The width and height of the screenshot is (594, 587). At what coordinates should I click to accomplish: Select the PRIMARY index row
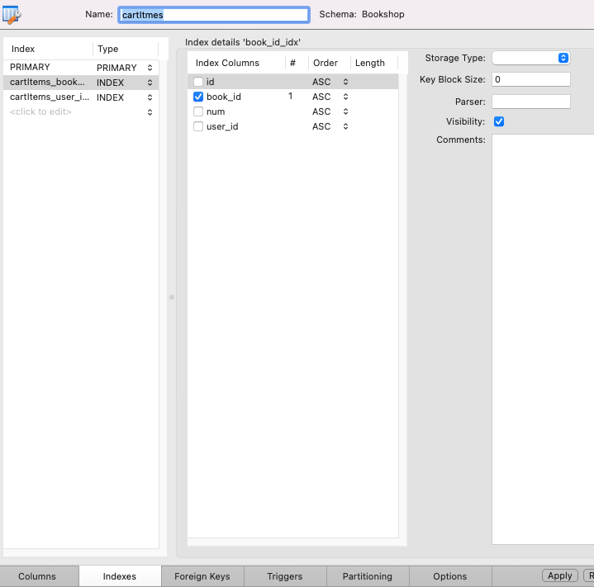pyautogui.click(x=81, y=68)
